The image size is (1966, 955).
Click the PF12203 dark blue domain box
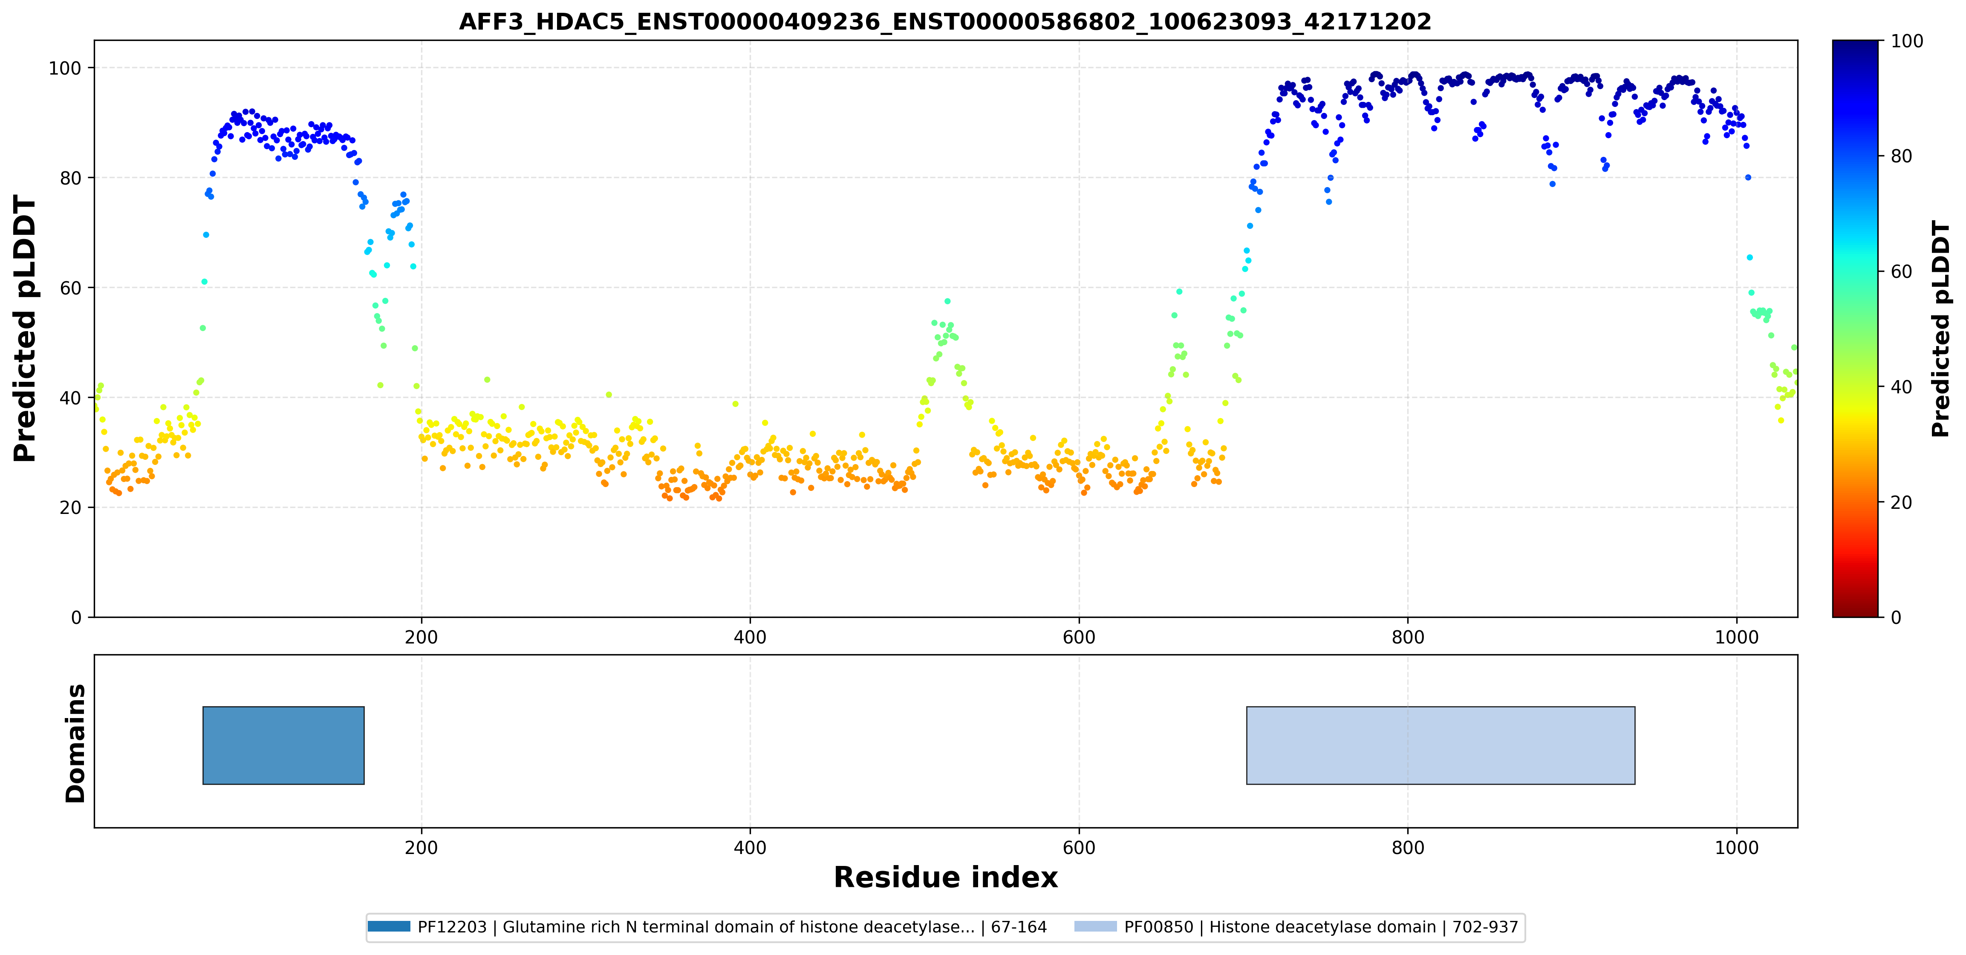pos(283,745)
